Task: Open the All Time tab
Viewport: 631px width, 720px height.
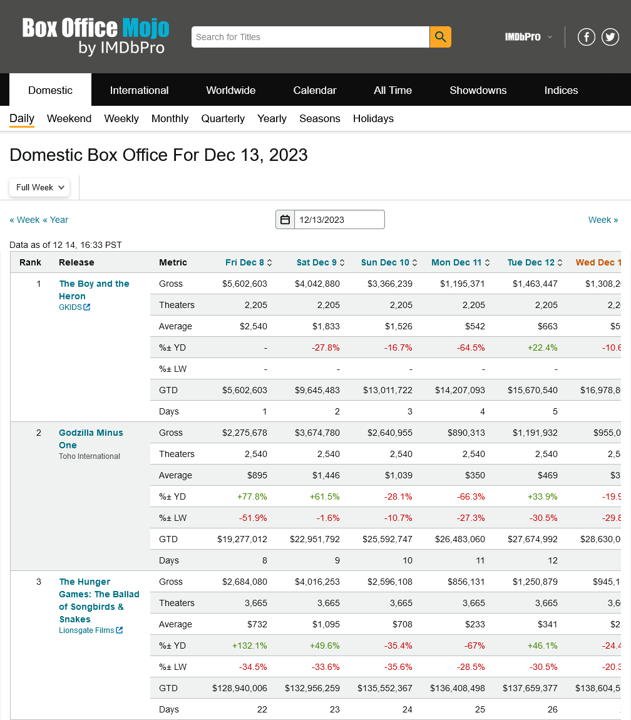Action: click(392, 90)
